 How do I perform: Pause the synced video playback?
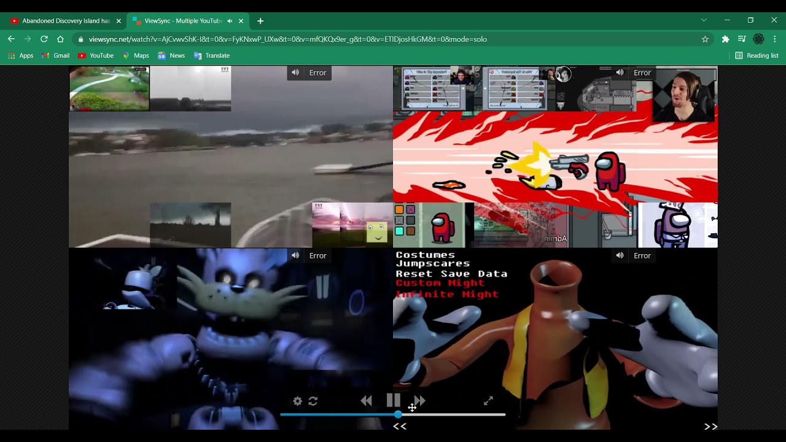coord(394,401)
